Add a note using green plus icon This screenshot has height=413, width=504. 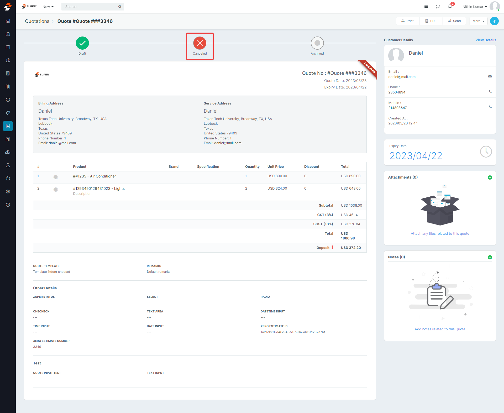coord(490,257)
